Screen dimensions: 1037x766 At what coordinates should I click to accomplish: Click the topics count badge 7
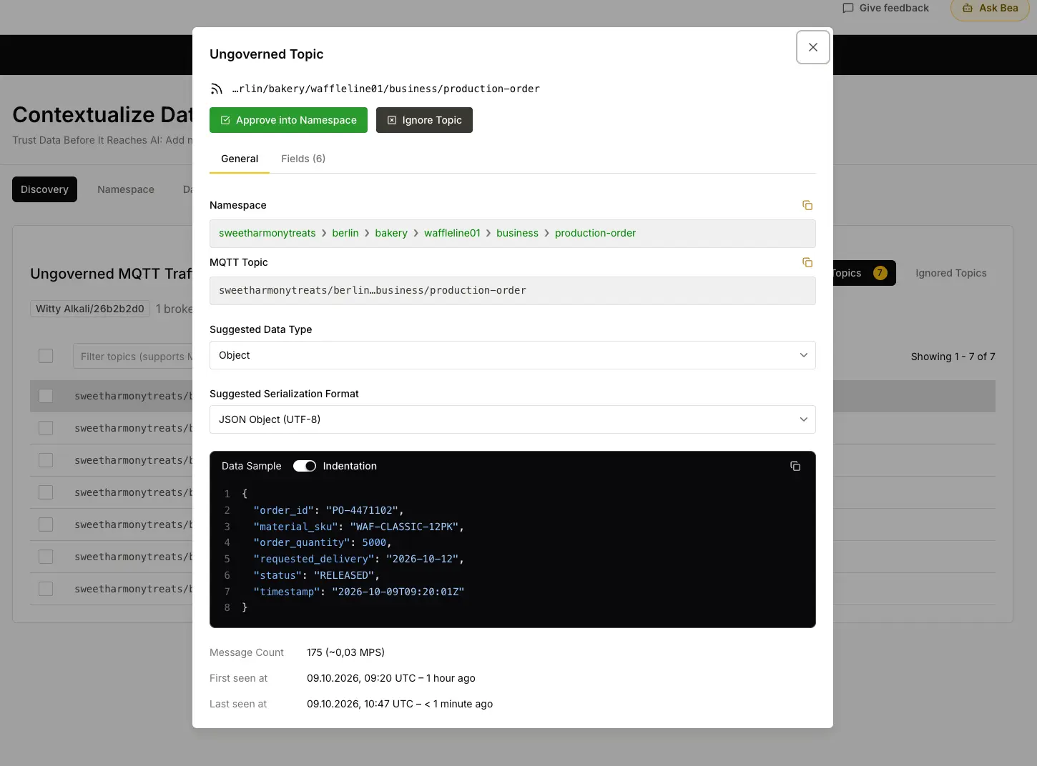(880, 273)
